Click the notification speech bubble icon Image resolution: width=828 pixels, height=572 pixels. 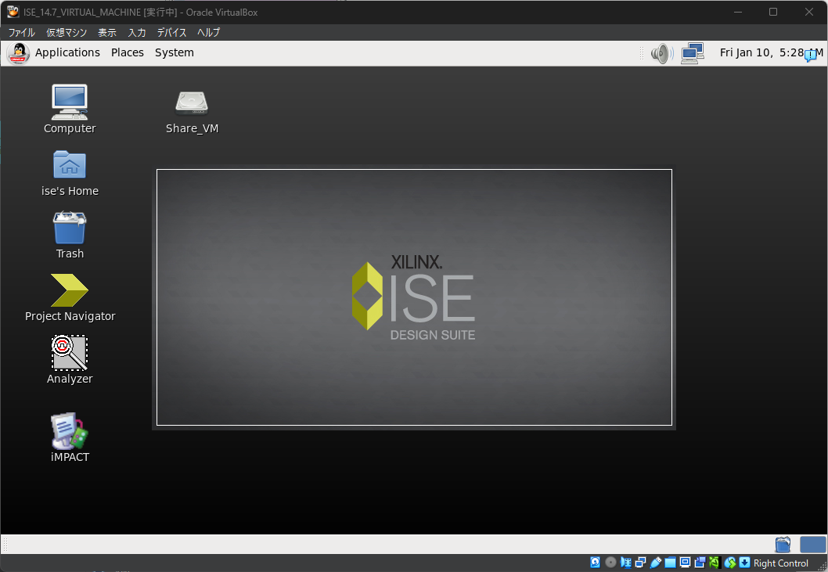(x=810, y=56)
